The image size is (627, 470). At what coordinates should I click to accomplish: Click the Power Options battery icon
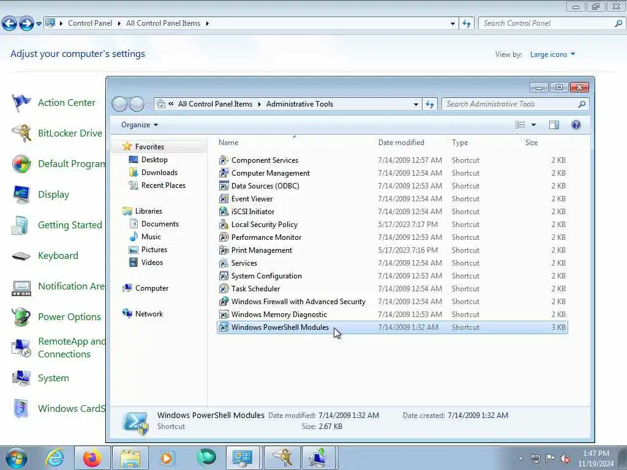21,317
